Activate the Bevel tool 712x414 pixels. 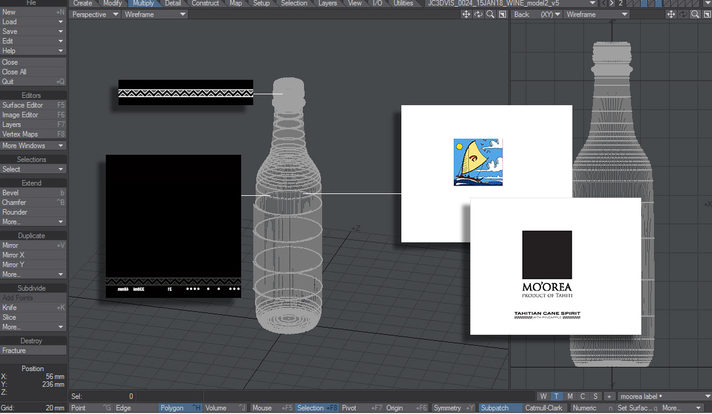(33, 193)
